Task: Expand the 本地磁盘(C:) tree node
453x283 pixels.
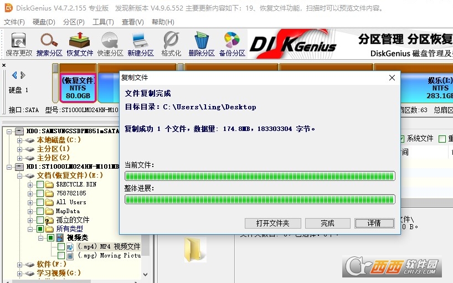Action: pyautogui.click(x=19, y=140)
